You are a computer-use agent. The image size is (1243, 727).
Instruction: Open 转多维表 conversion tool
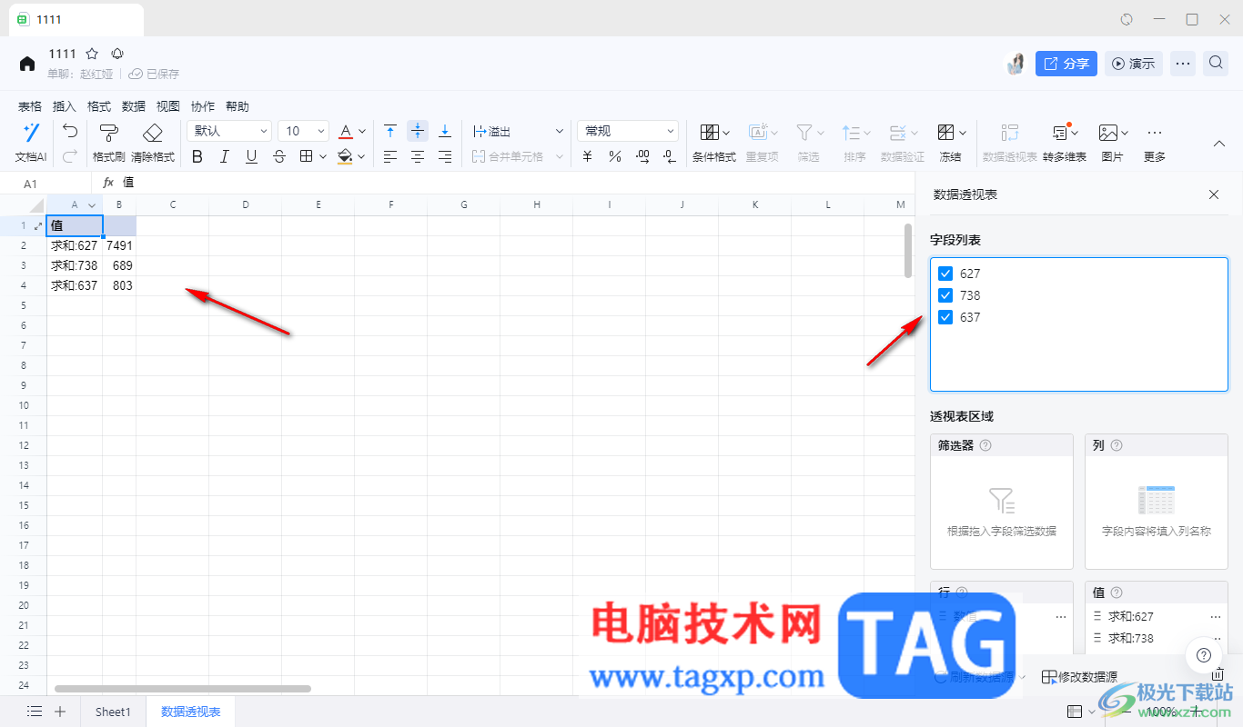tap(1064, 143)
